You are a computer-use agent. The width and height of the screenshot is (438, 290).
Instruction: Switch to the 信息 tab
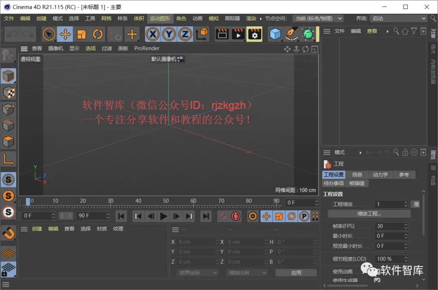point(357,175)
